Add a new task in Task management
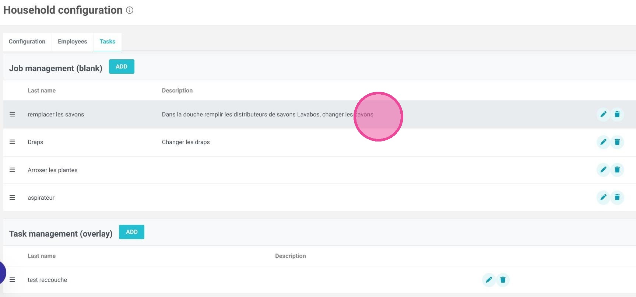 [x=131, y=232]
